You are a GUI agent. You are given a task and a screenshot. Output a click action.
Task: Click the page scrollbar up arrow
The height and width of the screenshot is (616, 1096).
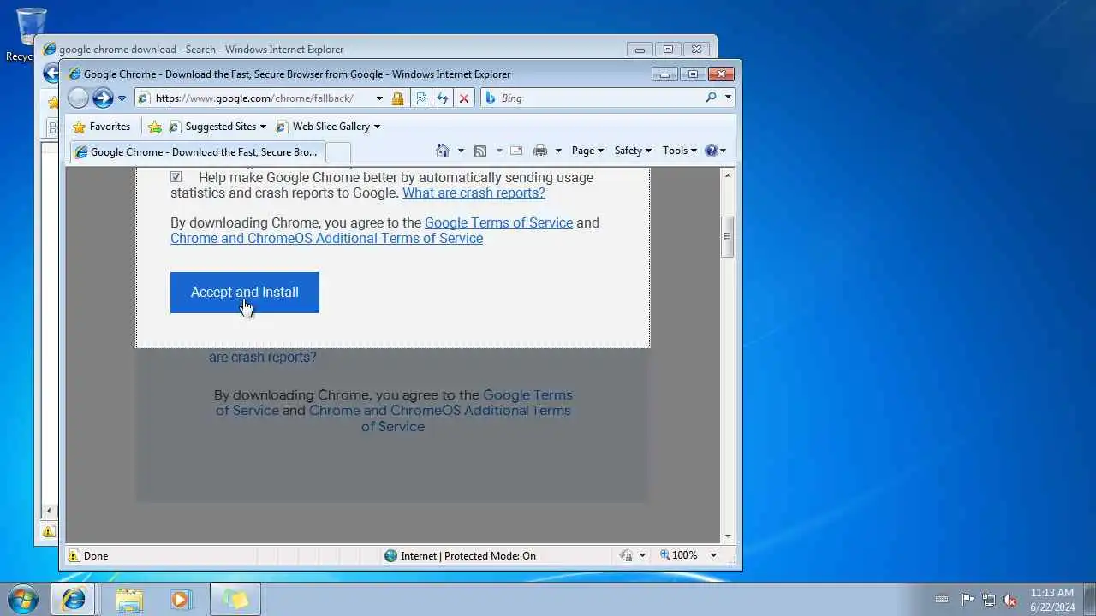(728, 175)
